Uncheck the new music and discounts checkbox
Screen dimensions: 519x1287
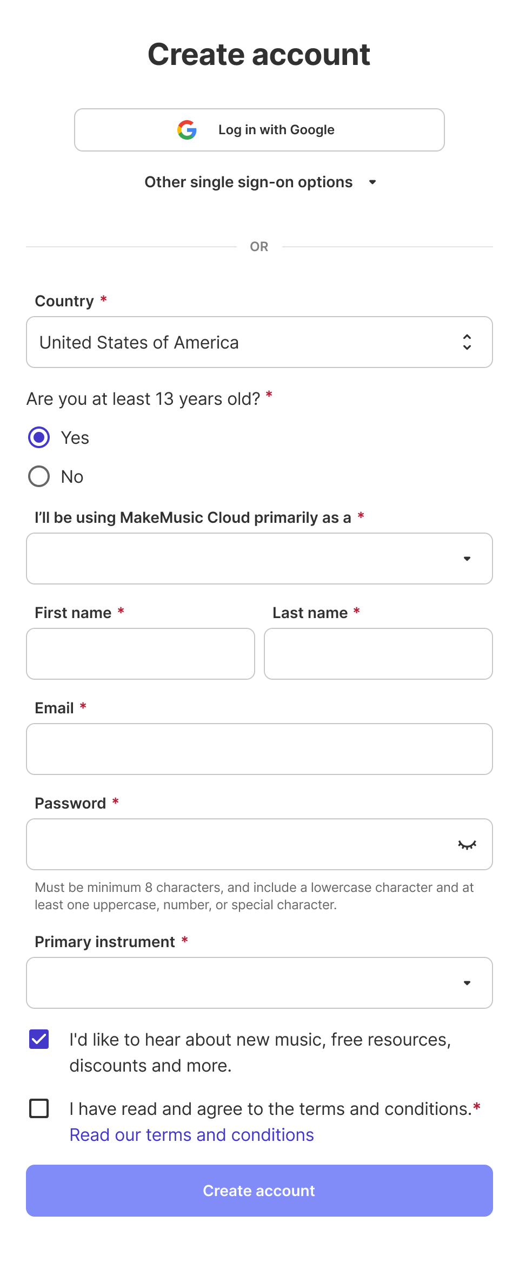[39, 1039]
